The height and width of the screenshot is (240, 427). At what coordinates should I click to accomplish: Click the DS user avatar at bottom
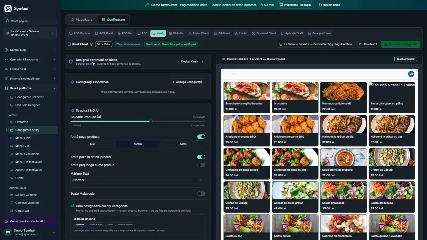click(x=8, y=232)
